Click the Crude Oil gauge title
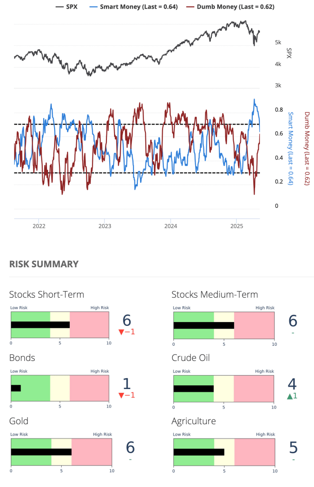 pos(190,358)
